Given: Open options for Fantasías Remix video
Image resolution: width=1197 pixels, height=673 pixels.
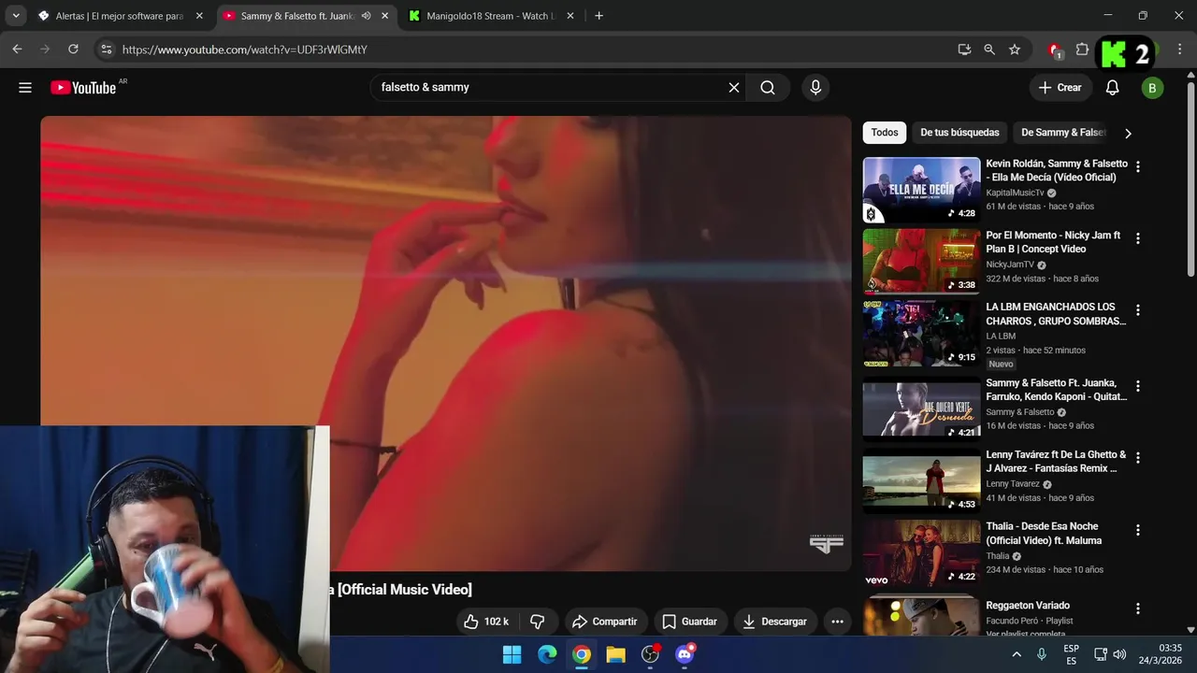Looking at the screenshot, I should coord(1138,458).
